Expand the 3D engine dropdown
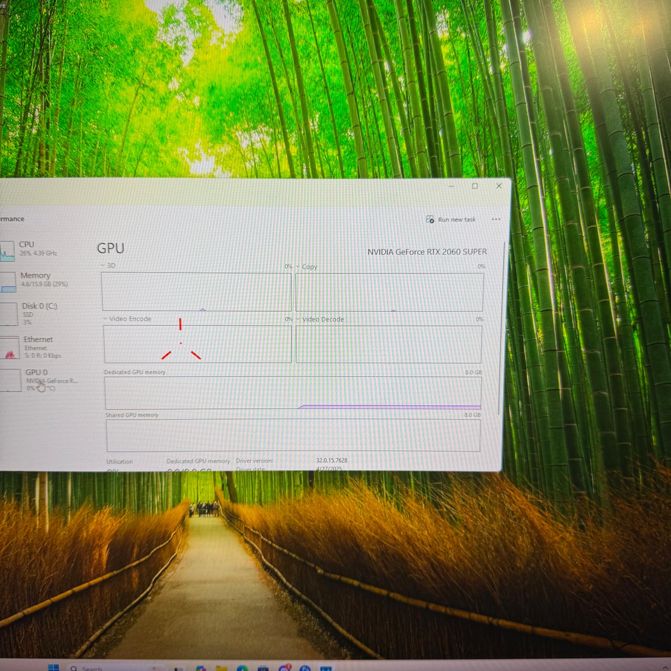Screen dimensions: 671x671 click(103, 265)
